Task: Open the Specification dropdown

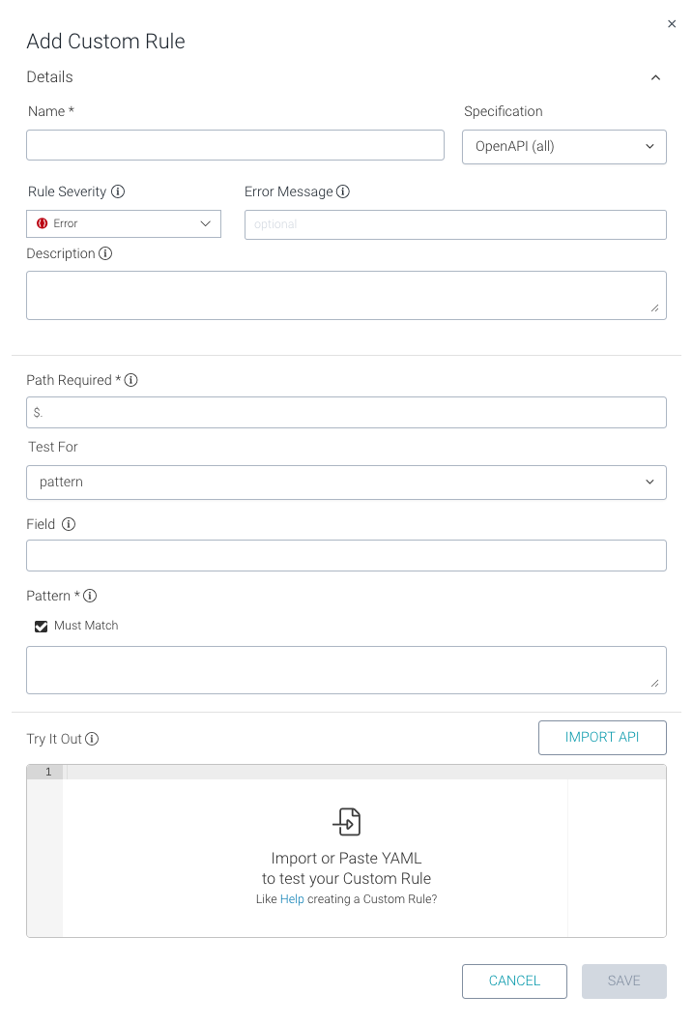Action: point(563,147)
